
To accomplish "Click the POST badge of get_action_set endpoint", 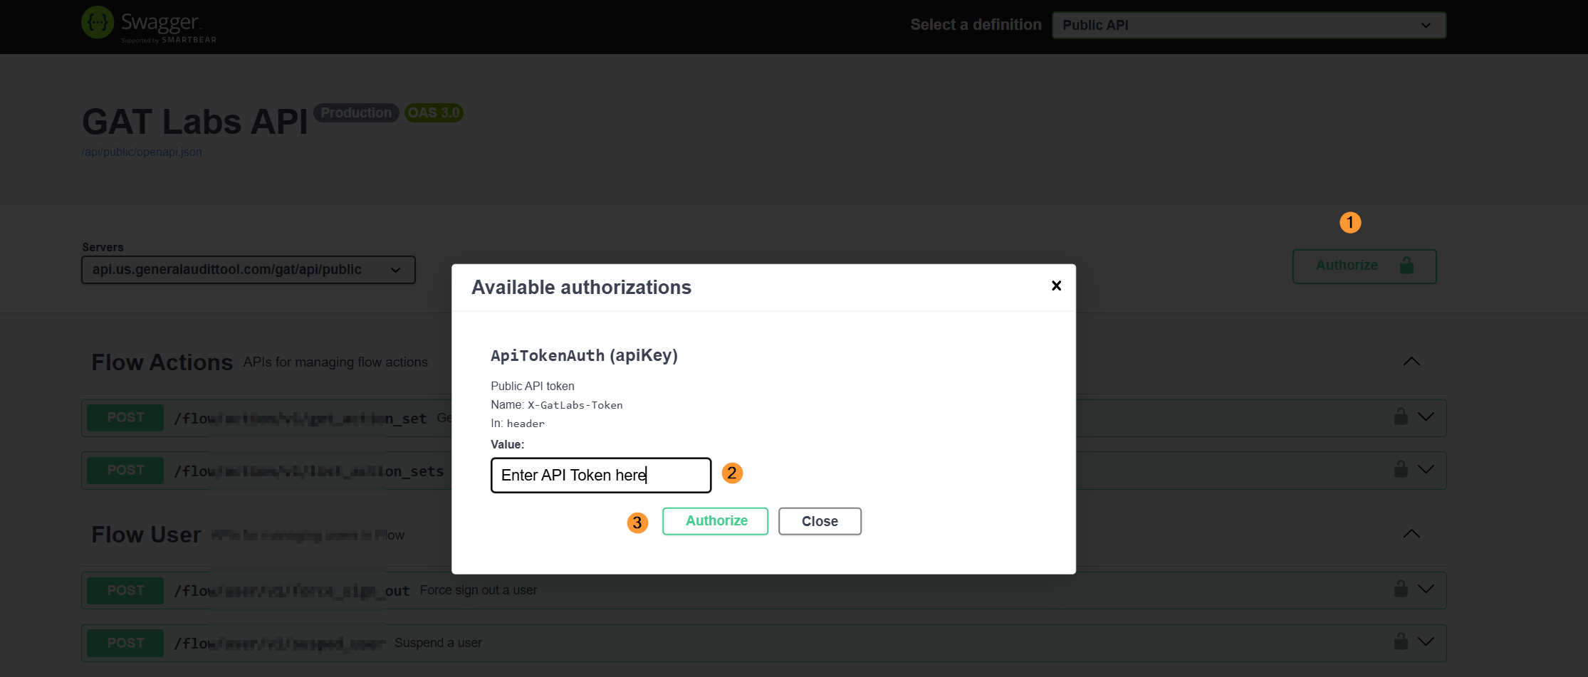I will (x=125, y=418).
